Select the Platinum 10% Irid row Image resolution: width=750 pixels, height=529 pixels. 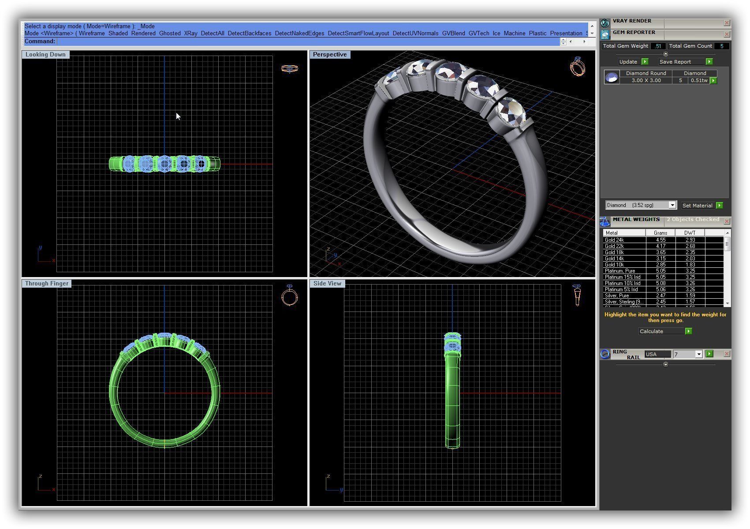point(663,283)
